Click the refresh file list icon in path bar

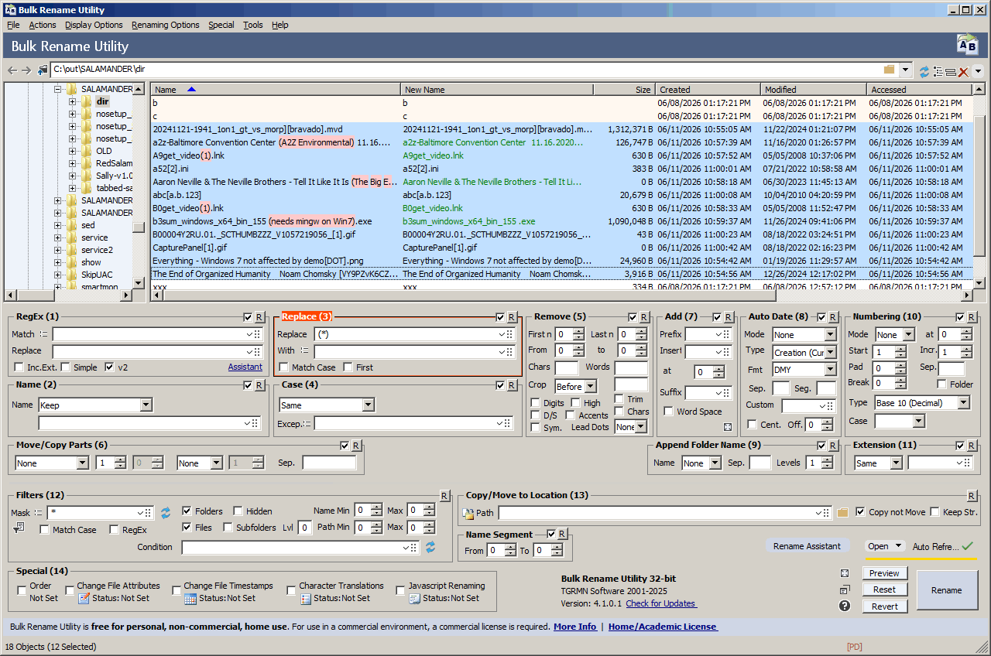[x=924, y=71]
